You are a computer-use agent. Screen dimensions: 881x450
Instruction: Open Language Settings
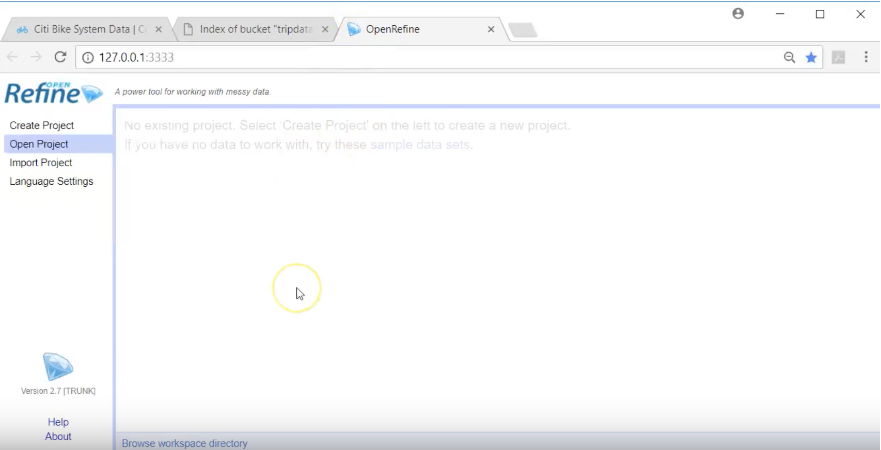pos(51,181)
